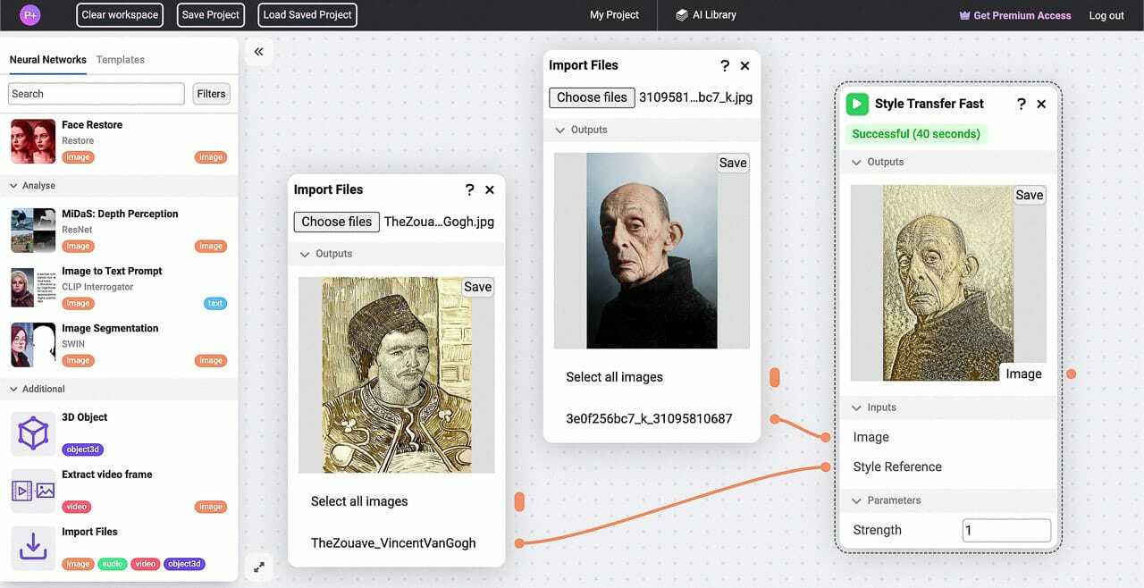Image resolution: width=1144 pixels, height=588 pixels.
Task: Save the stylized output image
Action: coord(1030,195)
